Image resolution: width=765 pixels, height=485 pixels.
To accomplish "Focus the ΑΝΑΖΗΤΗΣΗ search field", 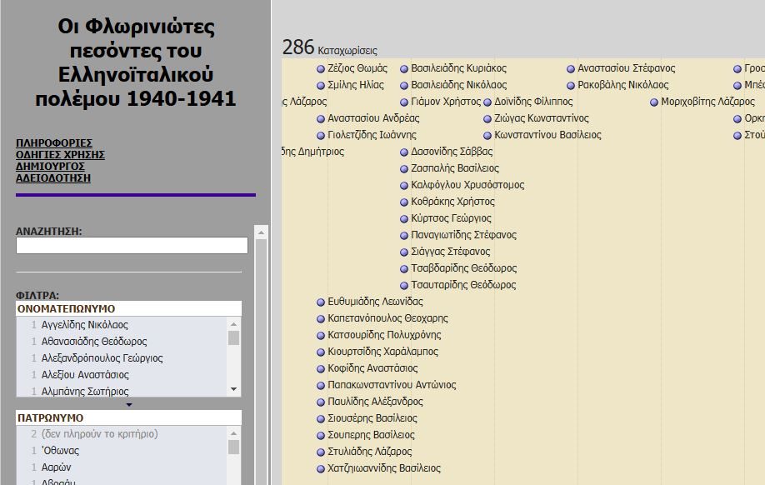I will point(132,246).
